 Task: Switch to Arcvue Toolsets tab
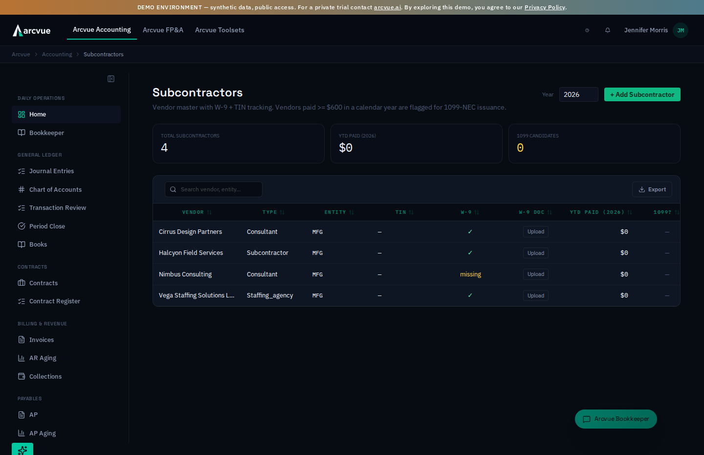(x=220, y=30)
